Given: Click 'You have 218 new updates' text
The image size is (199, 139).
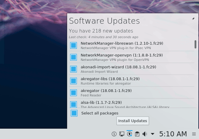Looking at the screenshot, I should [x=101, y=31].
